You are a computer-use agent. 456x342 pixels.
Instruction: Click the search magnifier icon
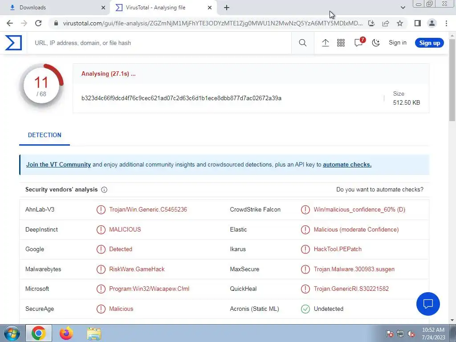click(302, 43)
